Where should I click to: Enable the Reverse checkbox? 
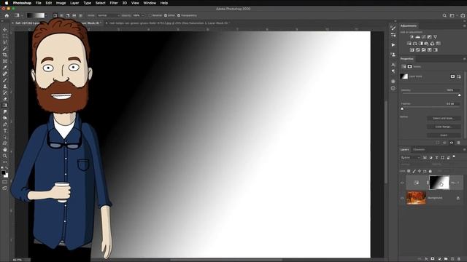(150, 15)
